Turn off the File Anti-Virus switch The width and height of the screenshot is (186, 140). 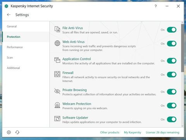[172, 30]
